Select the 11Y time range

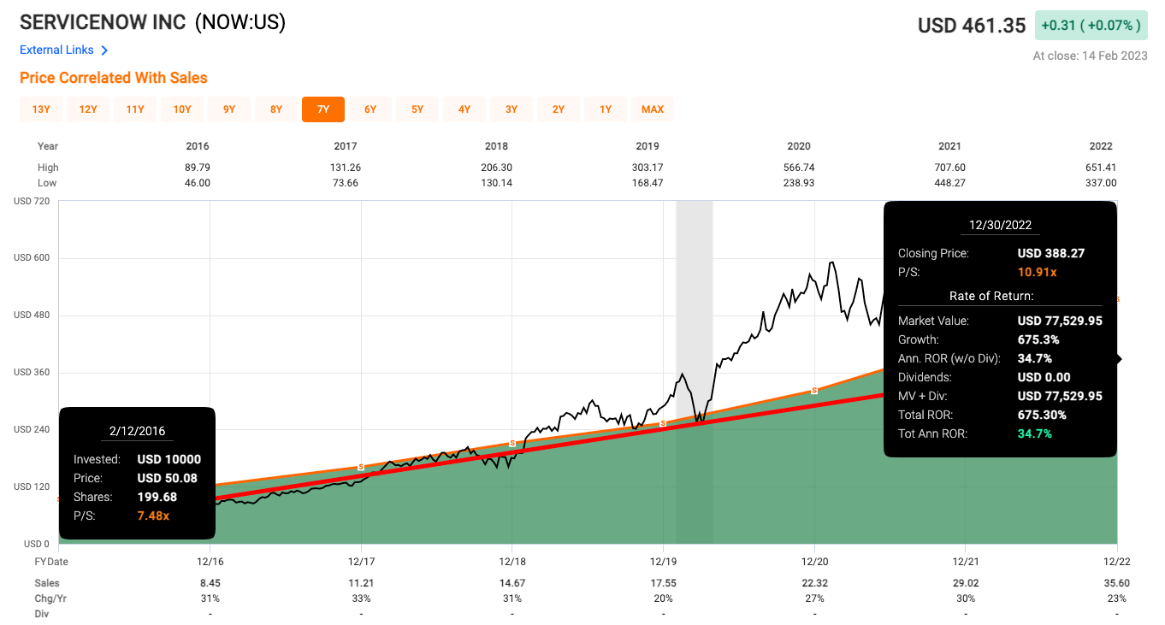coord(135,109)
